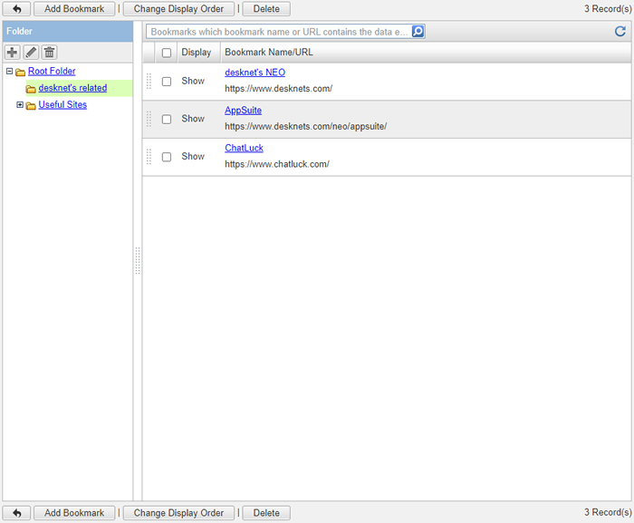The image size is (634, 523).
Task: Click the bottom Delete button
Action: [x=266, y=513]
